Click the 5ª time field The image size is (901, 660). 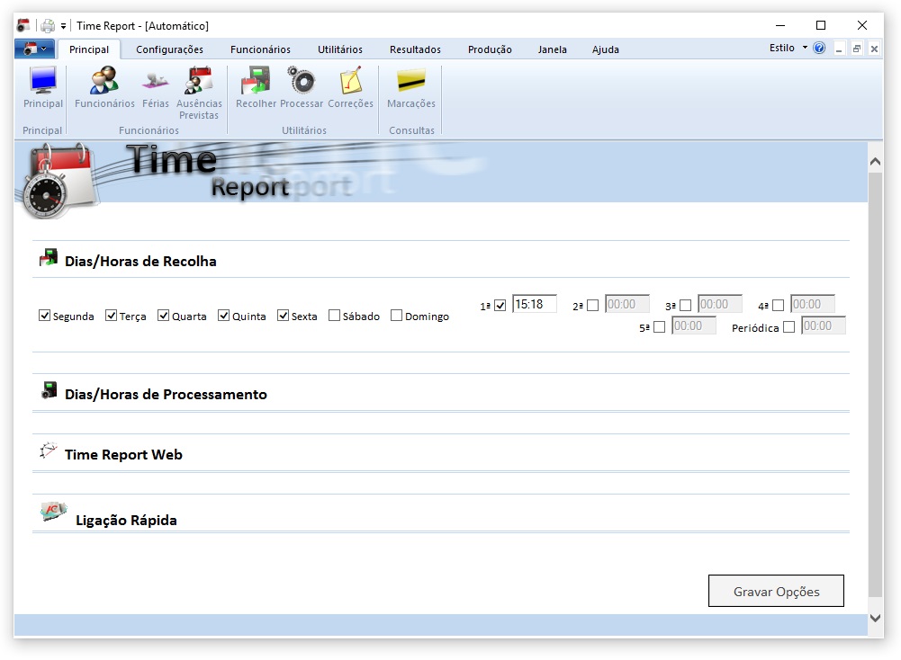tap(694, 326)
